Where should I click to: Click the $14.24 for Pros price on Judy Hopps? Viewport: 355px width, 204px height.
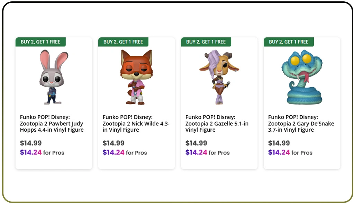(x=42, y=152)
